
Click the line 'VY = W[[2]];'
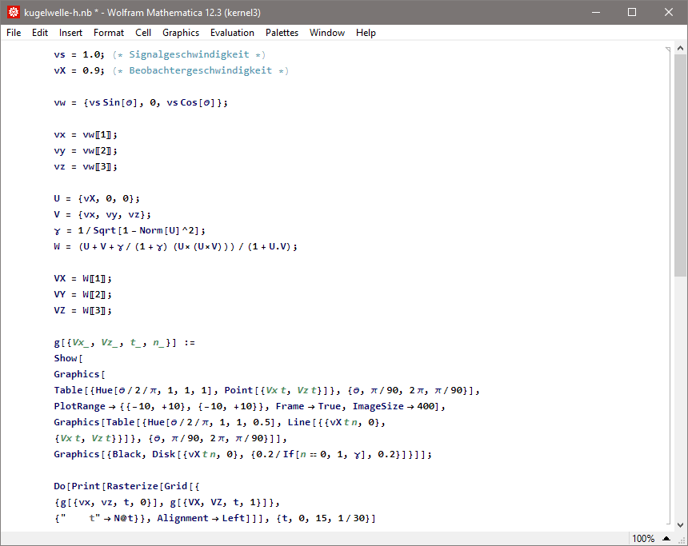click(x=82, y=294)
